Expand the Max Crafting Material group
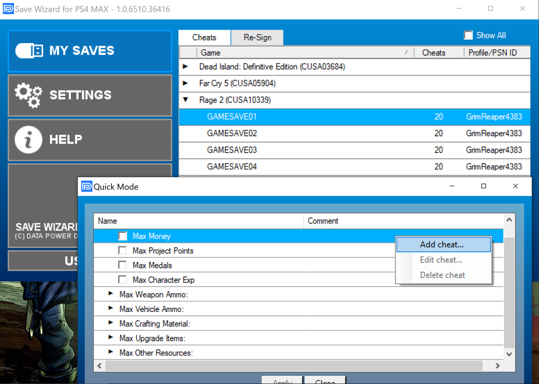 [x=110, y=323]
